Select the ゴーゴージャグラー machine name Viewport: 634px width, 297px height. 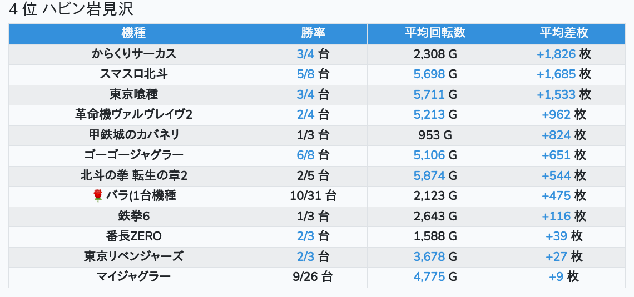coord(133,155)
